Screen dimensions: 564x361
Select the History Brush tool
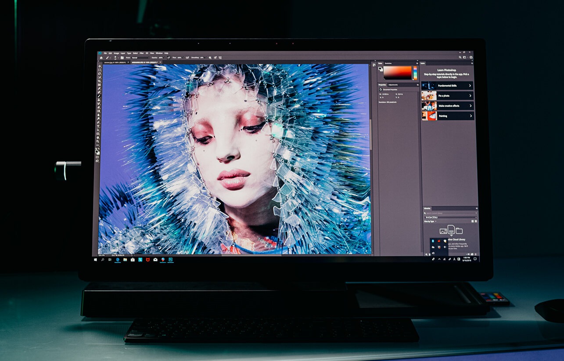[x=99, y=104]
